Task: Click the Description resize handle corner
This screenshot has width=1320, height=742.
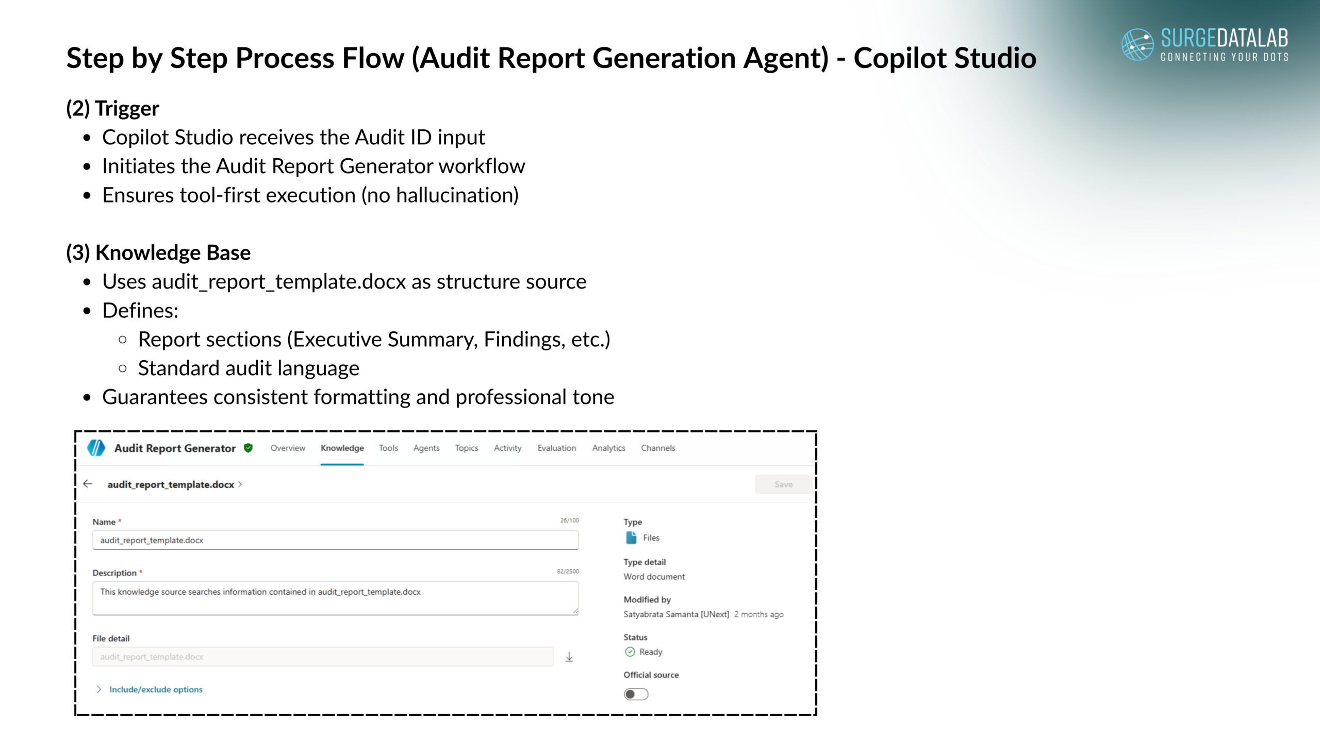Action: coord(575,611)
